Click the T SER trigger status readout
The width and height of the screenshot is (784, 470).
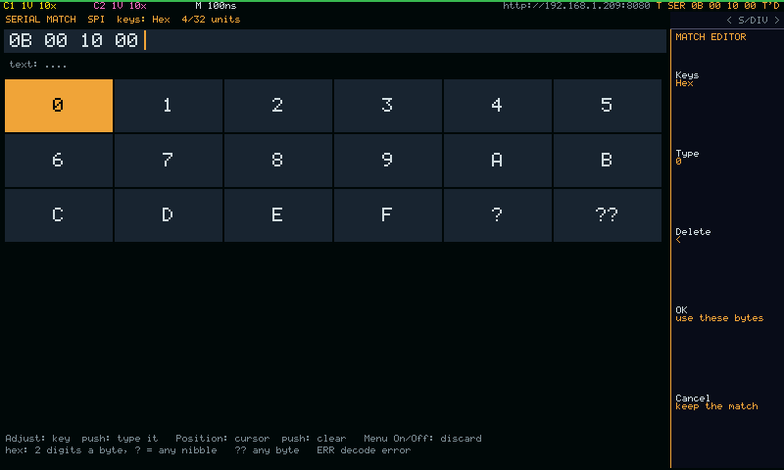coord(718,6)
